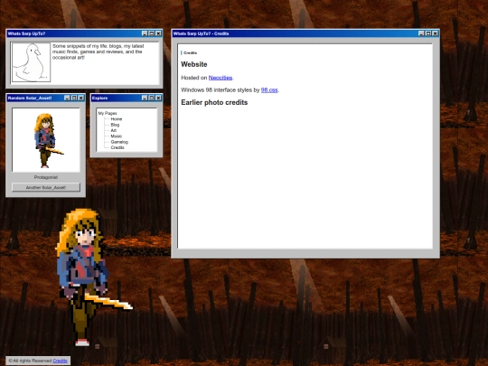The width and height of the screenshot is (488, 366).
Task: Minimize the Credits window
Action: pos(421,33)
